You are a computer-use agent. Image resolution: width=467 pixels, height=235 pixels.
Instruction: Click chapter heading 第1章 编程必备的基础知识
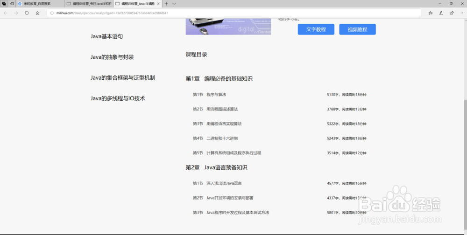tap(219, 79)
